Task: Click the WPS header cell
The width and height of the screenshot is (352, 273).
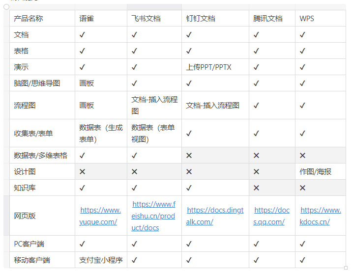Action: [x=321, y=18]
